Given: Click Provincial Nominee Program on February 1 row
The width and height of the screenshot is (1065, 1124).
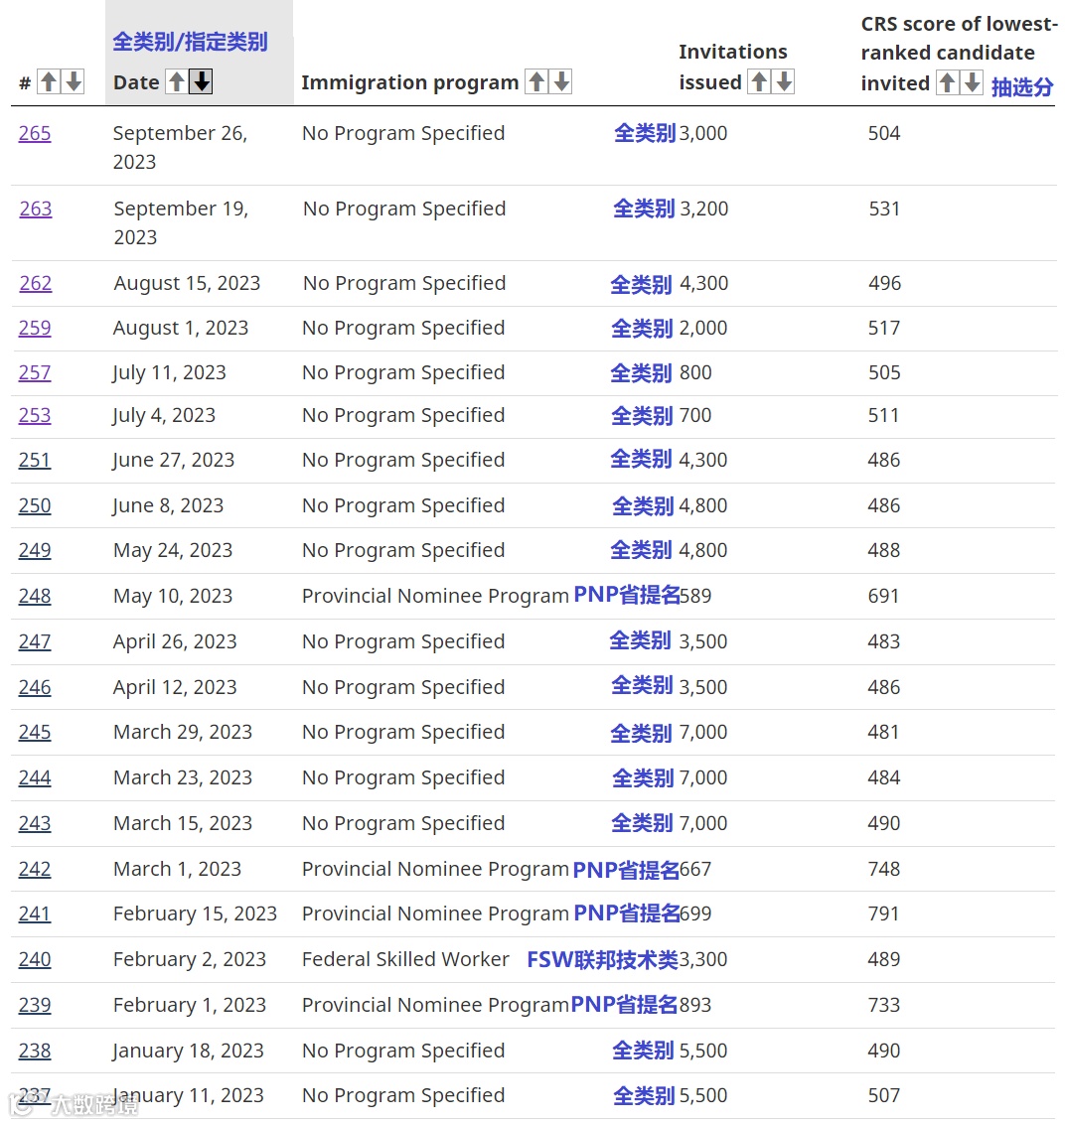Looking at the screenshot, I should [435, 1005].
